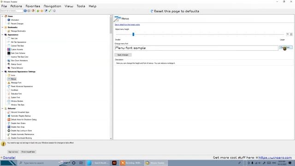Click the Ads and Unwanted Apps icon

(x=9, y=112)
